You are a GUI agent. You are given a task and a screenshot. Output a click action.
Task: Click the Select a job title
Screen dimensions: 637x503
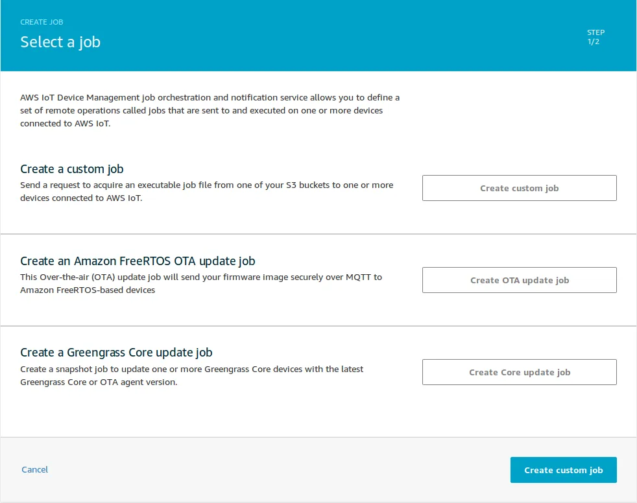coord(60,42)
